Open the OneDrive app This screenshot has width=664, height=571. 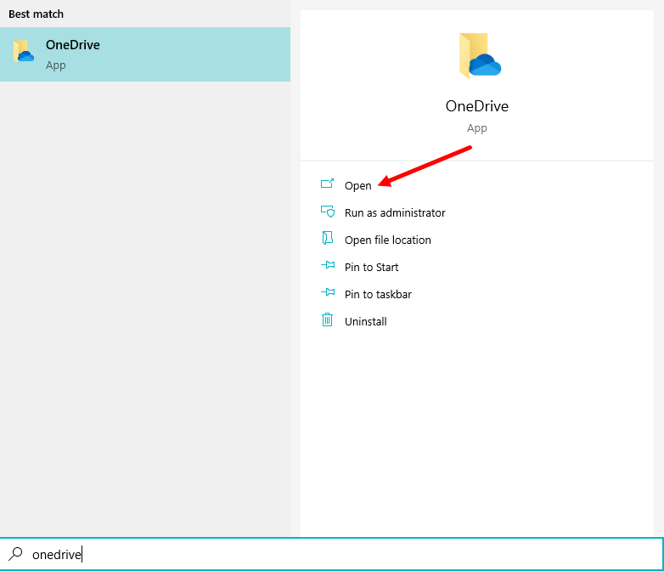coord(357,186)
